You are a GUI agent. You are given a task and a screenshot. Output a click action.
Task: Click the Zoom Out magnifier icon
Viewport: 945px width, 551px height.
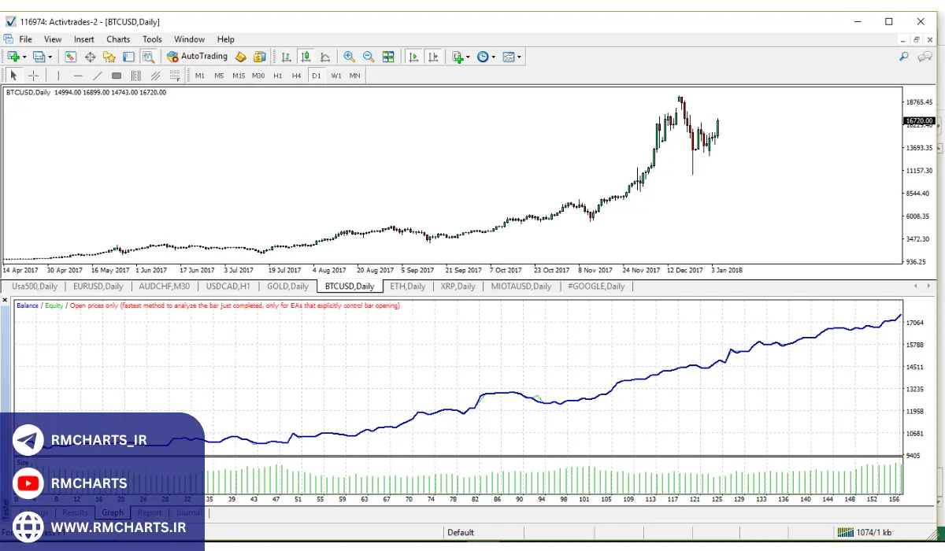coord(368,57)
